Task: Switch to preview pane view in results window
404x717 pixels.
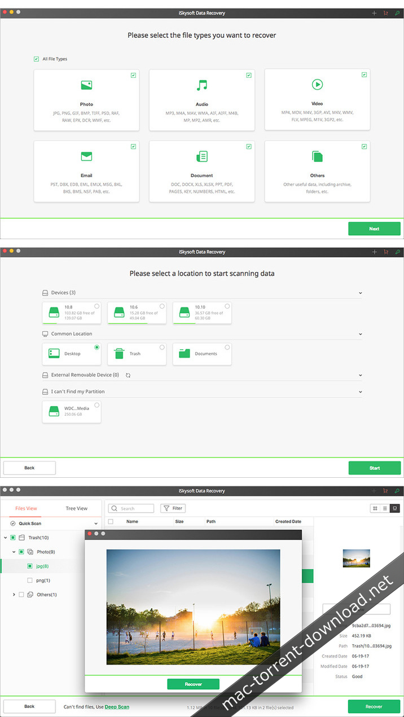Action: (395, 508)
